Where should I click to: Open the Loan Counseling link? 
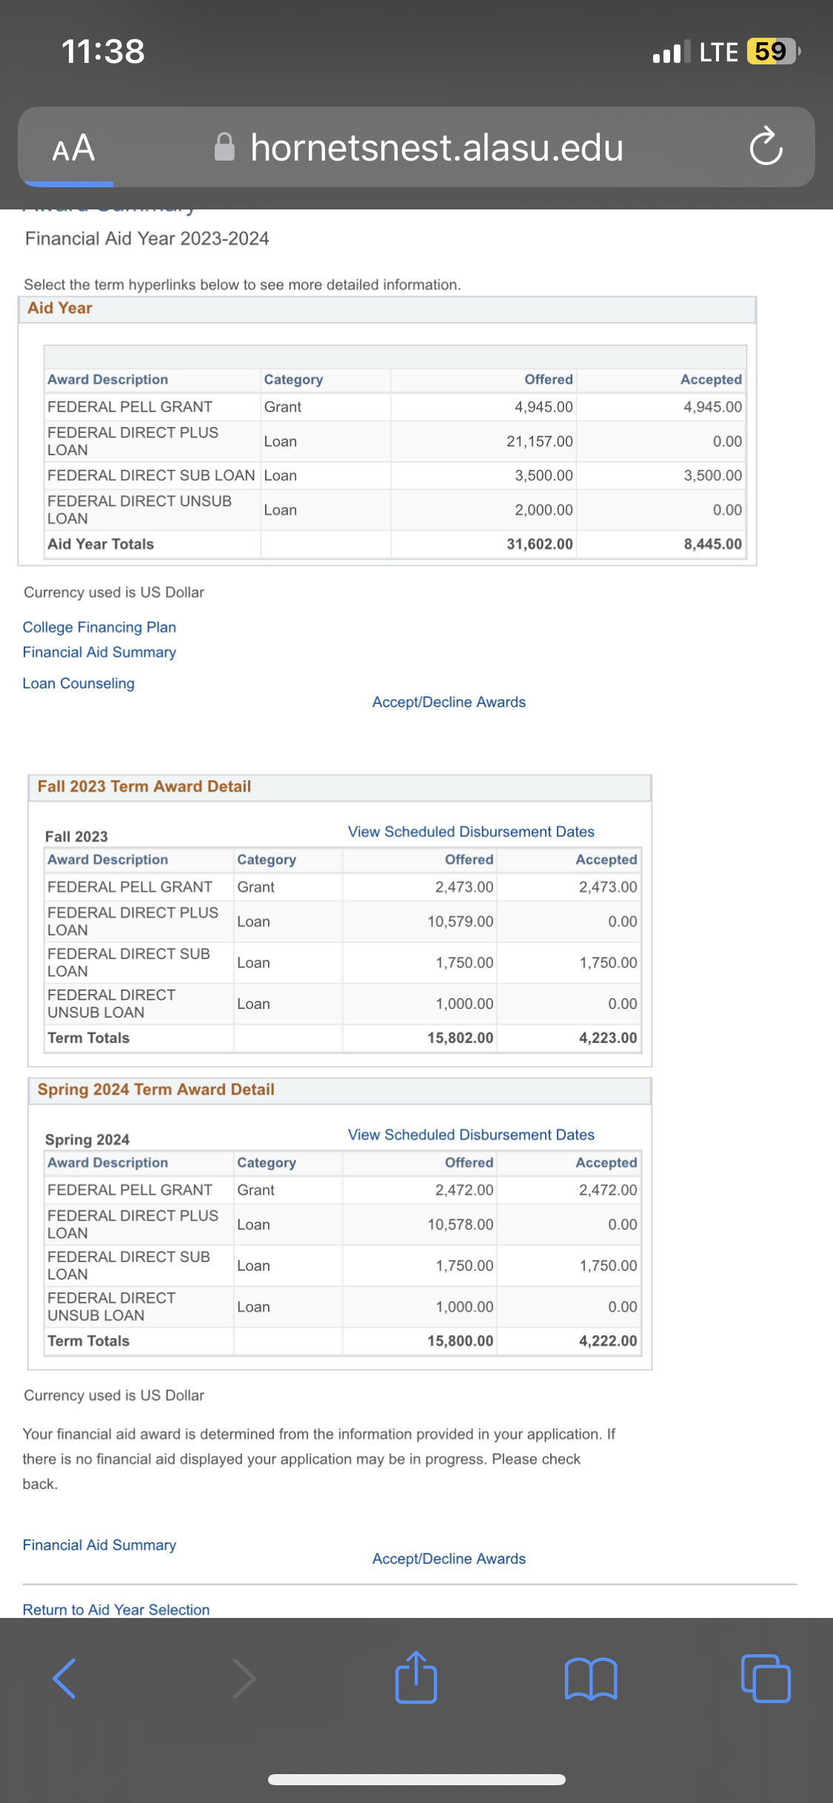[x=78, y=683]
